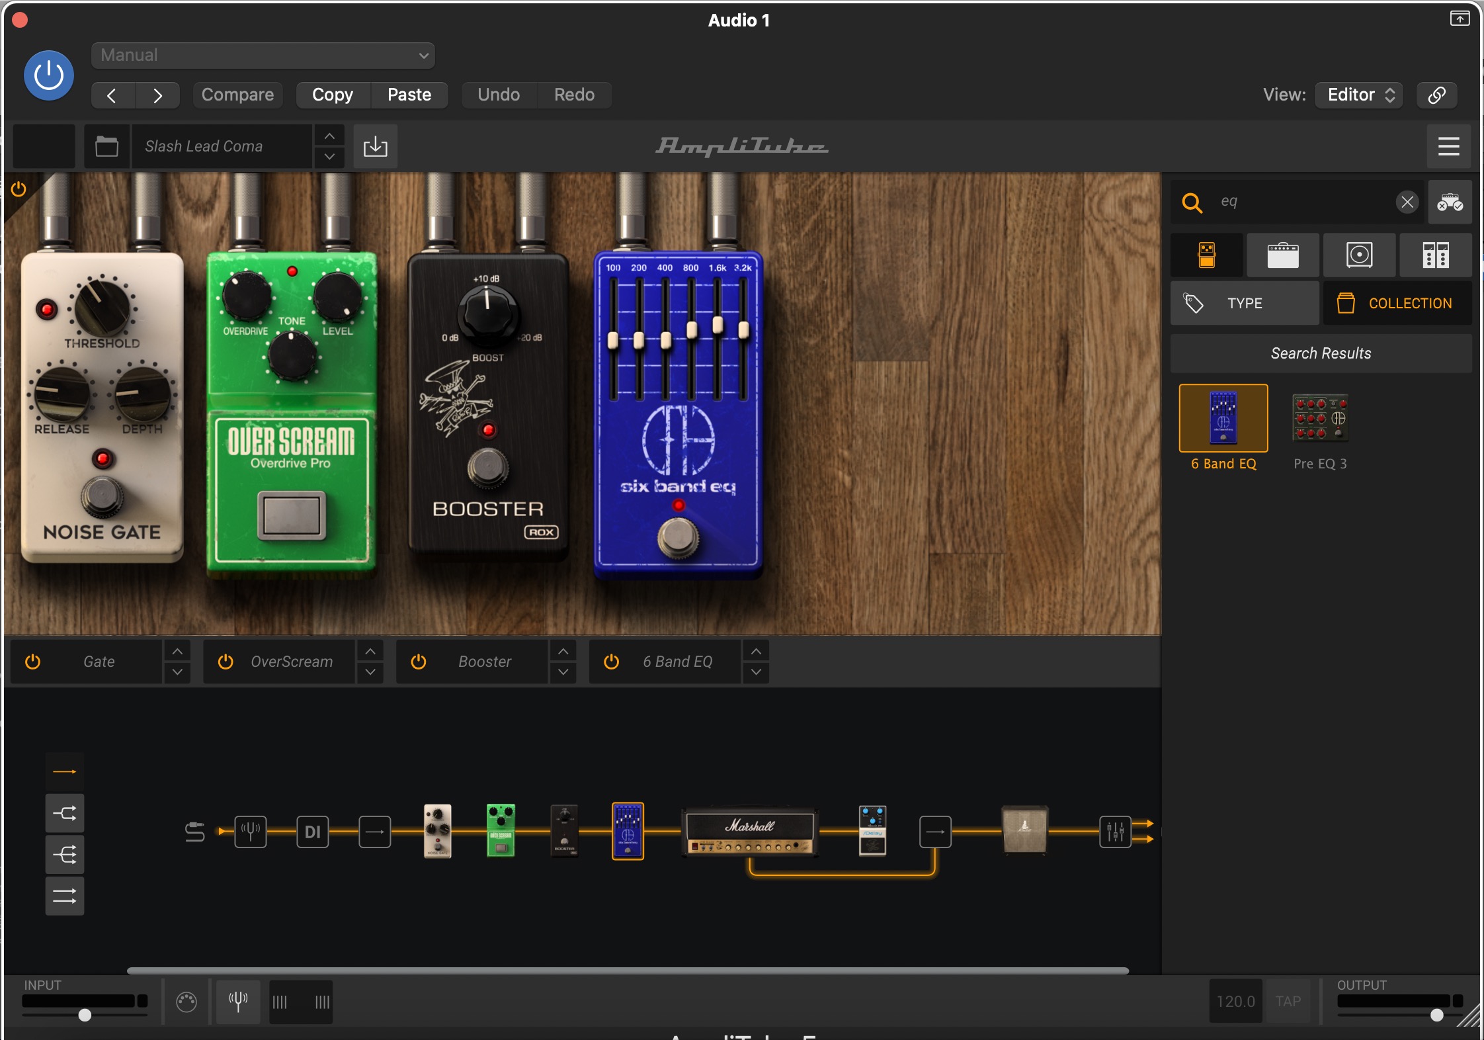Click the INPUT level slider
The width and height of the screenshot is (1484, 1040).
click(85, 1015)
